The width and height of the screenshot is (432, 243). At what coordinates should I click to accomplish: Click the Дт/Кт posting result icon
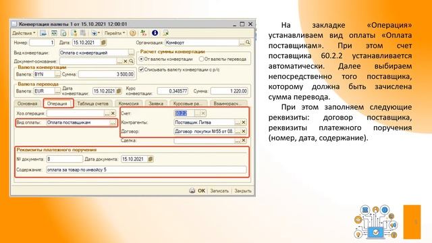143,33
